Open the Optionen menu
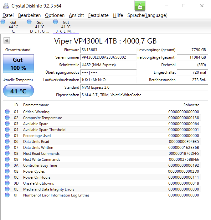Image resolution: width=211 pixels, height=220 pixels. 55,15
